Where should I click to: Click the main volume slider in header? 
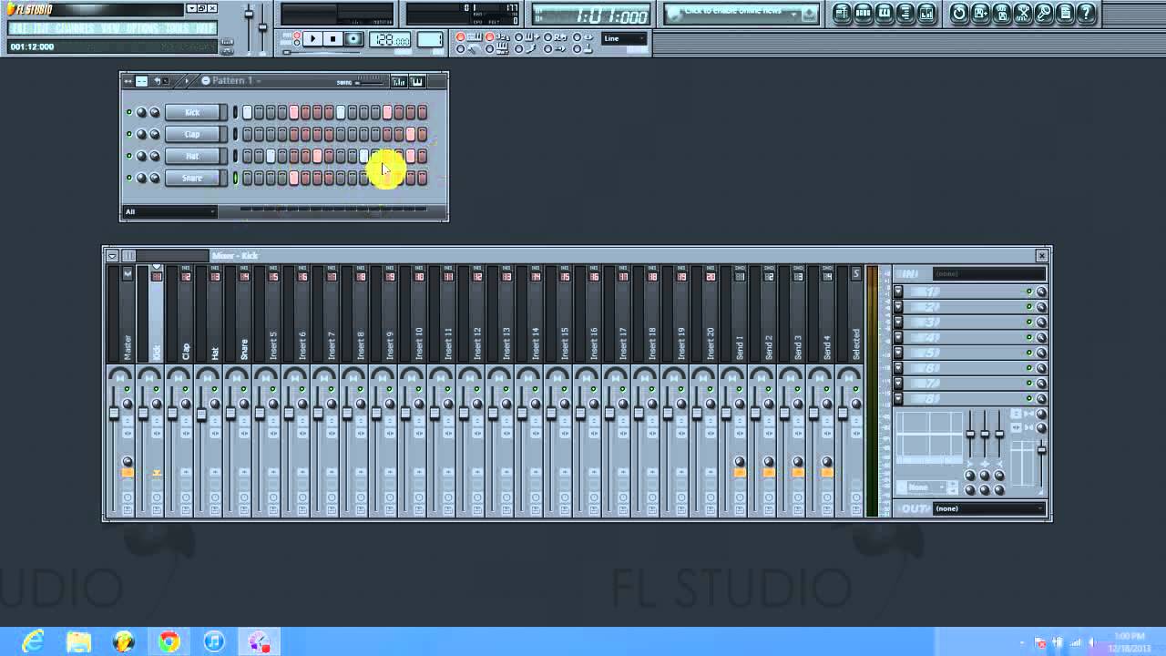click(249, 14)
